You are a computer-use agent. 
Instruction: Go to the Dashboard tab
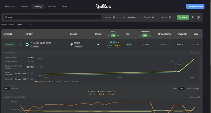click(x=10, y=6)
